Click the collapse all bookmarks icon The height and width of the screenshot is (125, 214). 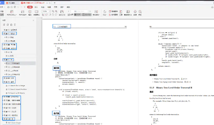8,25
